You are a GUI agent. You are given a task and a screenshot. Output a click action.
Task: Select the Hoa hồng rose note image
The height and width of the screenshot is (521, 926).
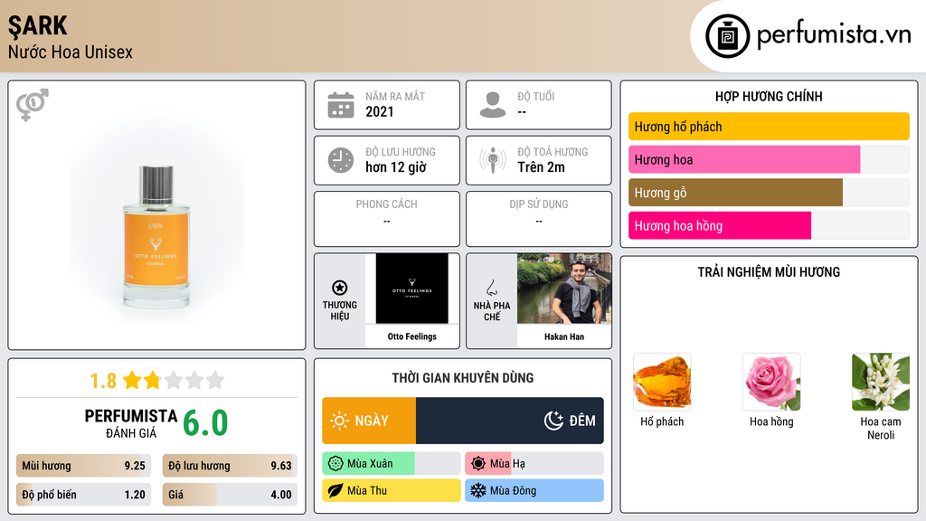coord(771,383)
